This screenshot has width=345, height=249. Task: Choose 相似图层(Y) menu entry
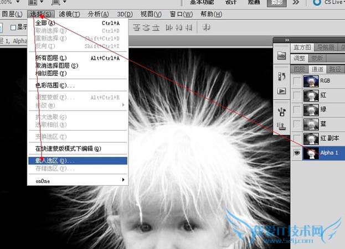coord(78,73)
